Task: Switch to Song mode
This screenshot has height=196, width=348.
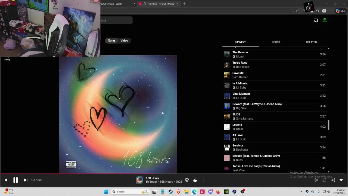Action: coord(111,41)
